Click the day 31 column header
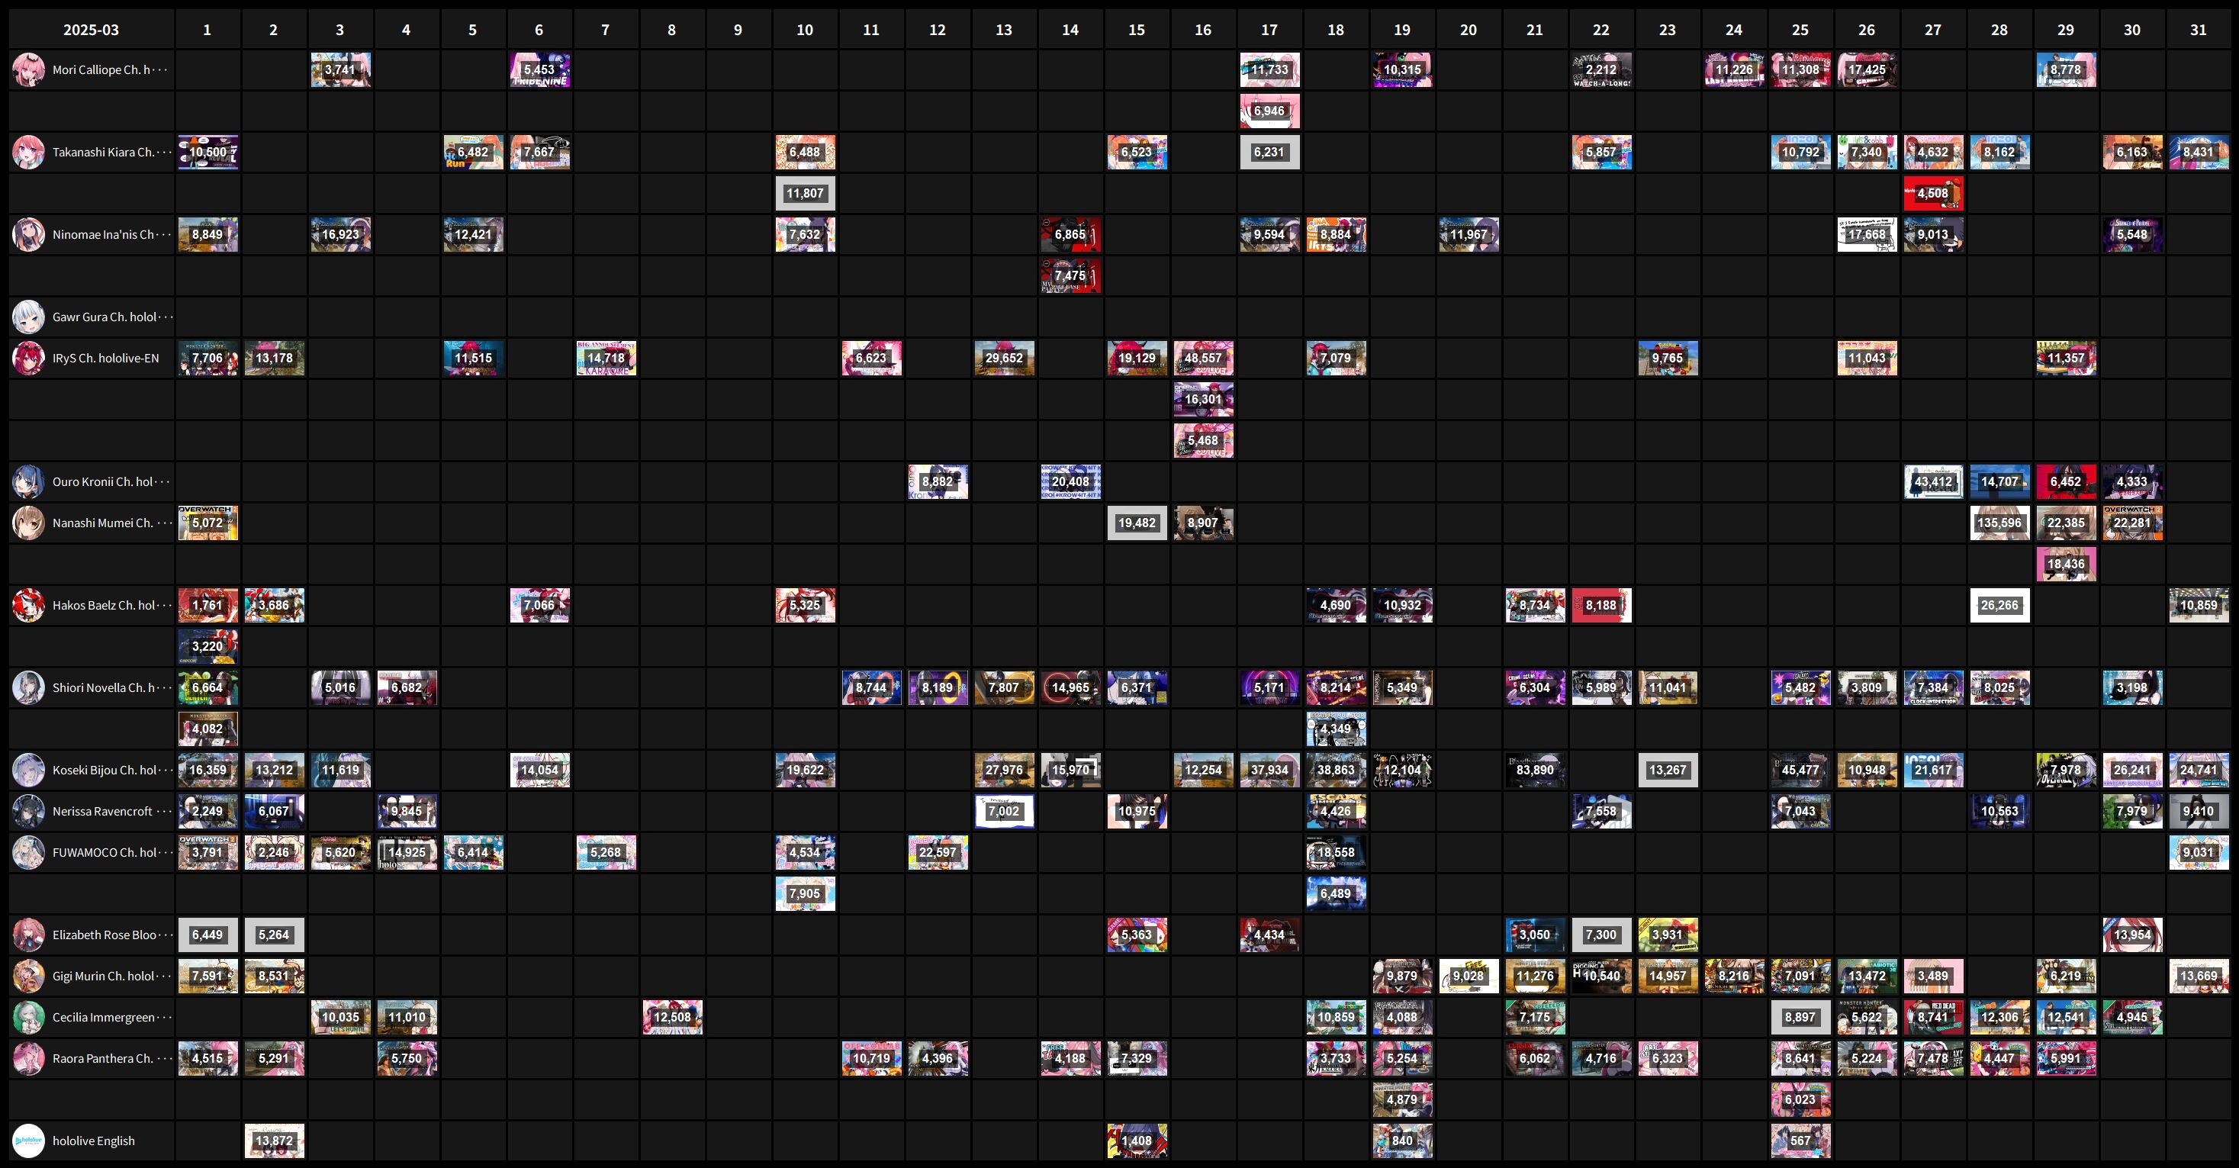The image size is (2239, 1168). [x=2198, y=30]
